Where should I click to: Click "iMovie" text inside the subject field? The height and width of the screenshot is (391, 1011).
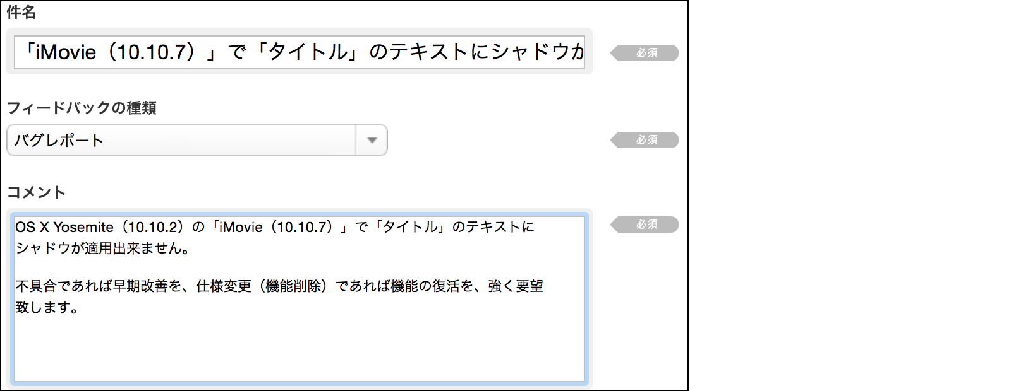point(66,52)
